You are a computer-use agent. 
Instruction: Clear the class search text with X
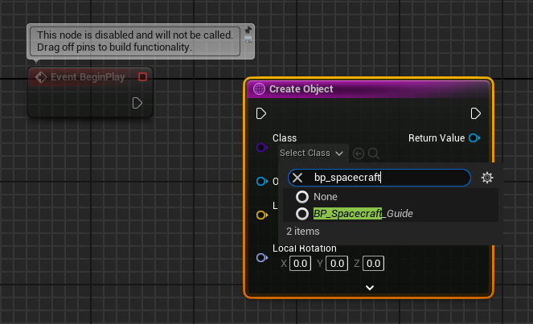click(297, 178)
